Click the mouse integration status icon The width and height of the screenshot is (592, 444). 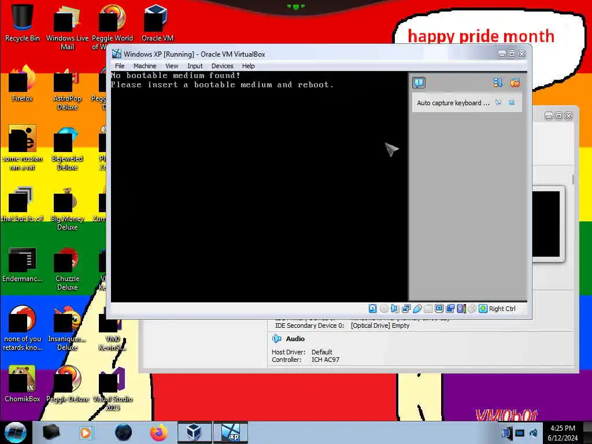click(x=472, y=309)
